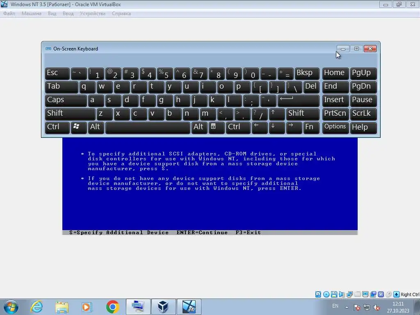Open the Устройства menu in VirtualBox
The image size is (420, 315).
[92, 14]
